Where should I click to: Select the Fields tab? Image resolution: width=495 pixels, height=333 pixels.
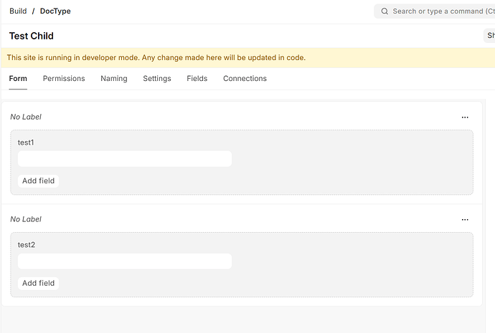[197, 79]
